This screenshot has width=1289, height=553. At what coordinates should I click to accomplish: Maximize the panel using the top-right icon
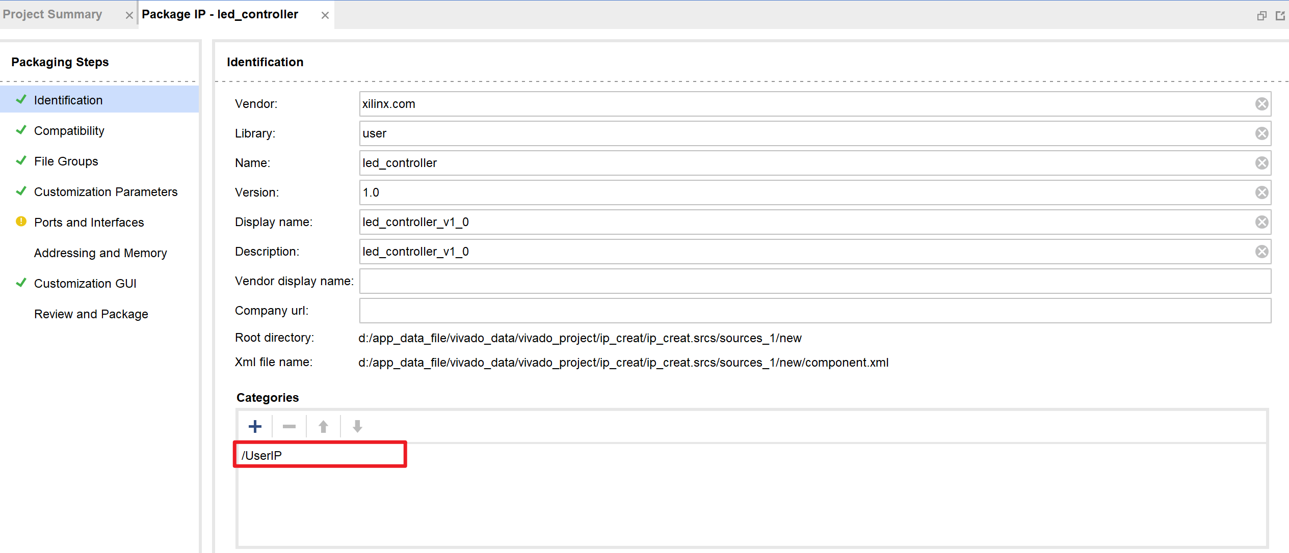point(1280,16)
